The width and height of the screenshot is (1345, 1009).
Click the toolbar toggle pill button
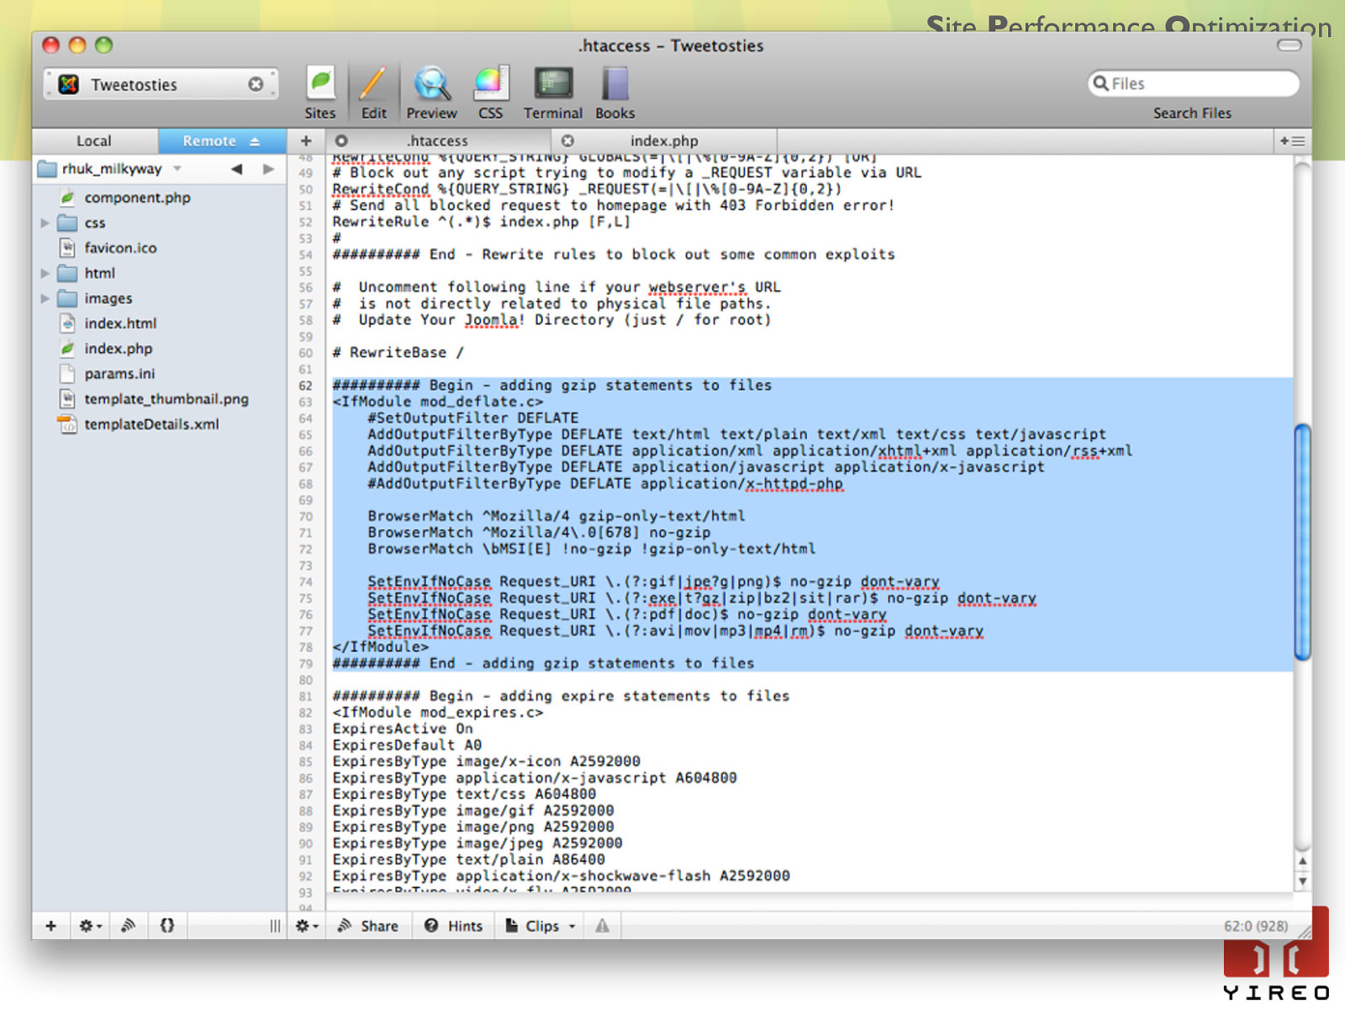click(1290, 45)
